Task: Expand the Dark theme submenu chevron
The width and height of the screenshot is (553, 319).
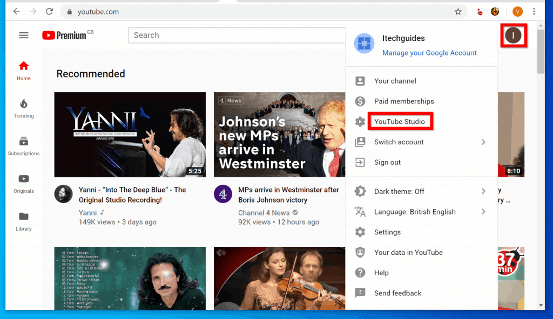Action: click(483, 191)
